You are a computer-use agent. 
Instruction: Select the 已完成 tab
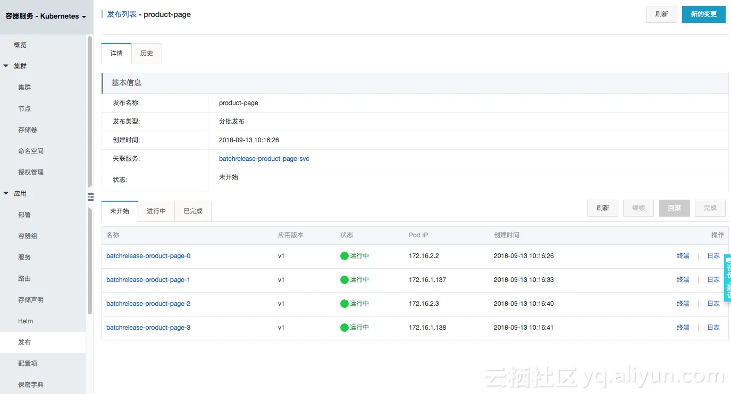[193, 211]
